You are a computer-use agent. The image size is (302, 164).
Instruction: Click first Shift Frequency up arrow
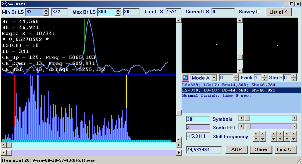256,134
